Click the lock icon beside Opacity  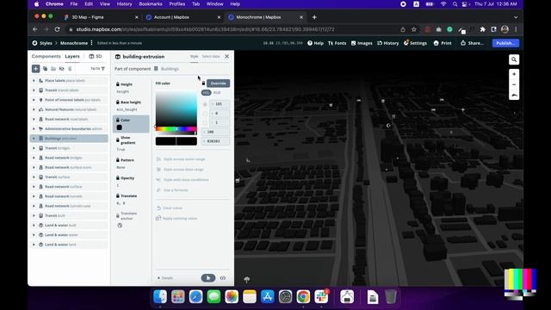point(118,178)
